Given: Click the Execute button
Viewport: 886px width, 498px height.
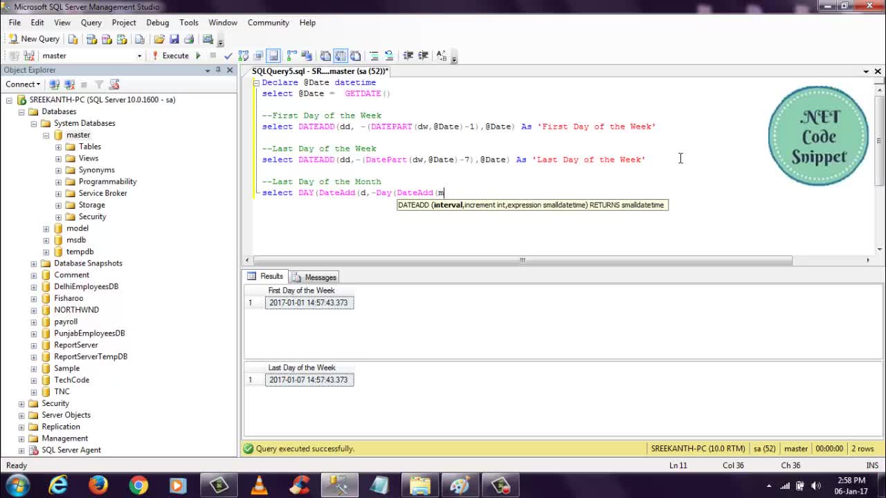Looking at the screenshot, I should tap(170, 55).
